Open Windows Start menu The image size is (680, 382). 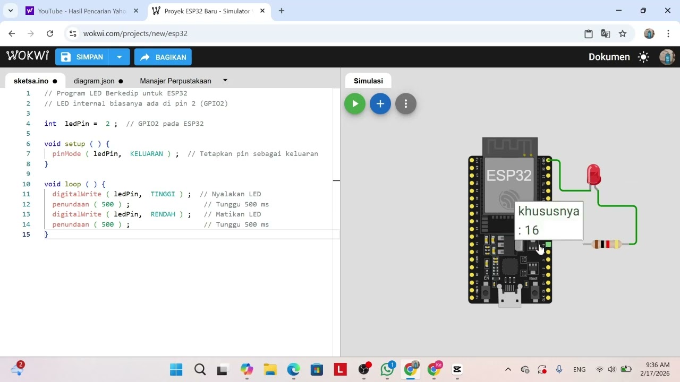pos(176,369)
